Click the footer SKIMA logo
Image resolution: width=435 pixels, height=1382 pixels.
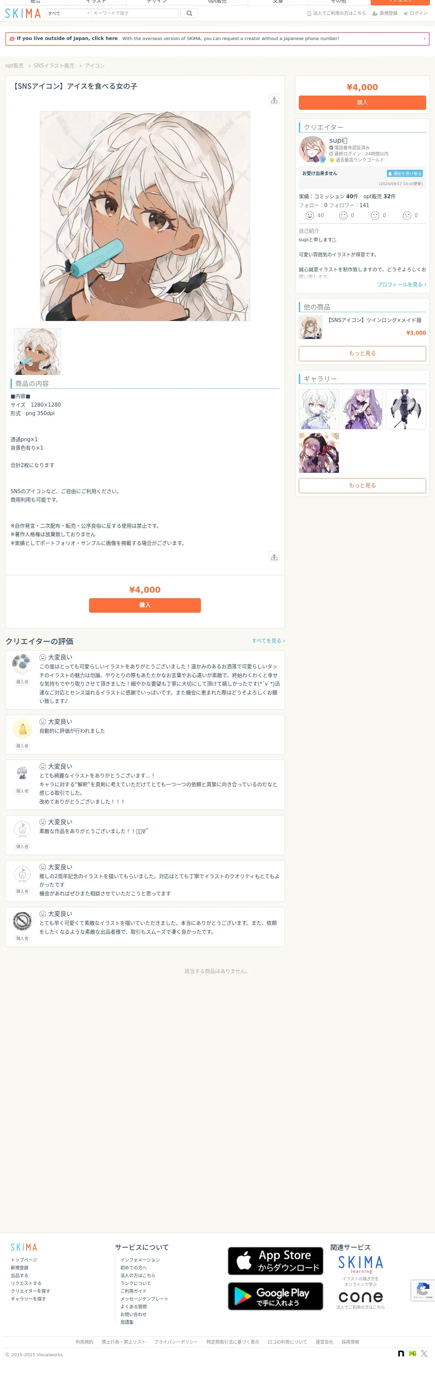24,1247
